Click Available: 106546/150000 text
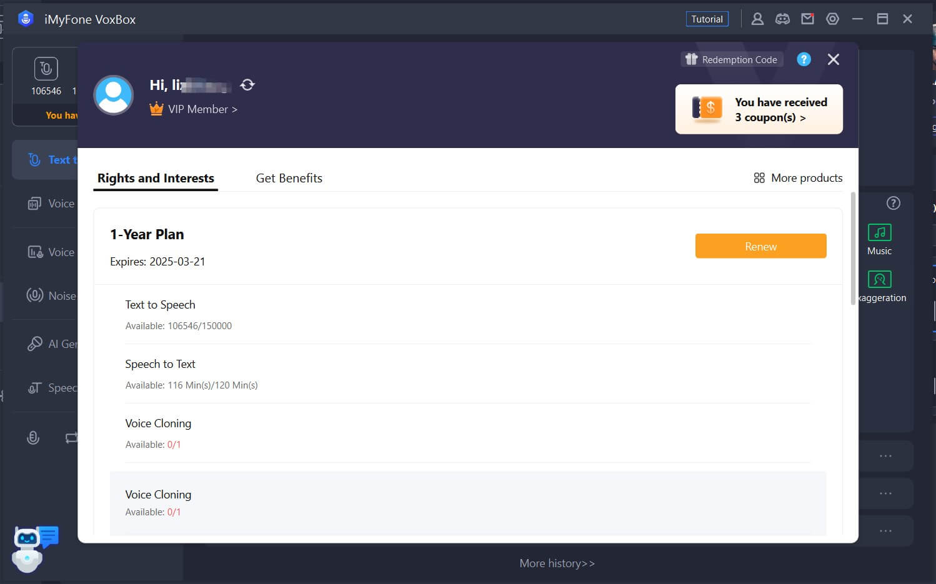 (179, 326)
